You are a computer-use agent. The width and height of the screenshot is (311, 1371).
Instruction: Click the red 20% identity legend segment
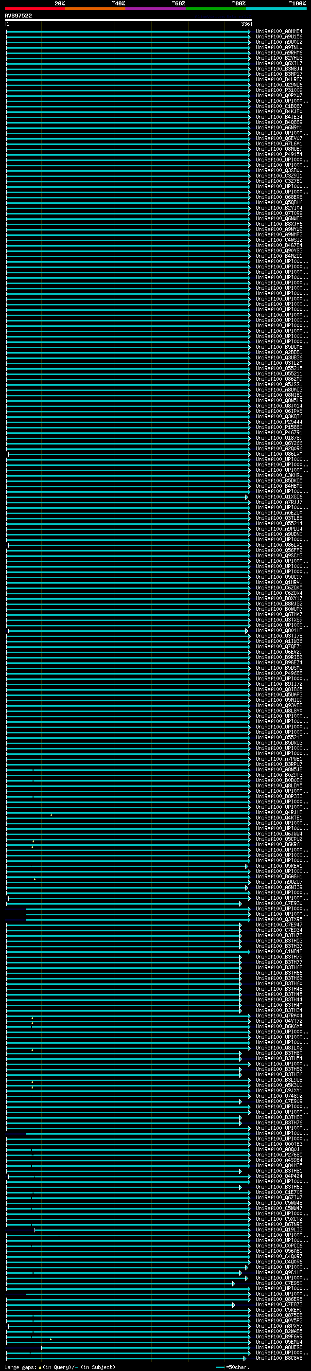click(35, 9)
